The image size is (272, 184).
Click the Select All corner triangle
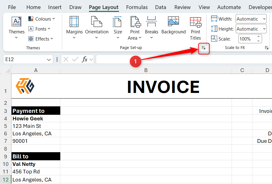[x=7, y=70]
